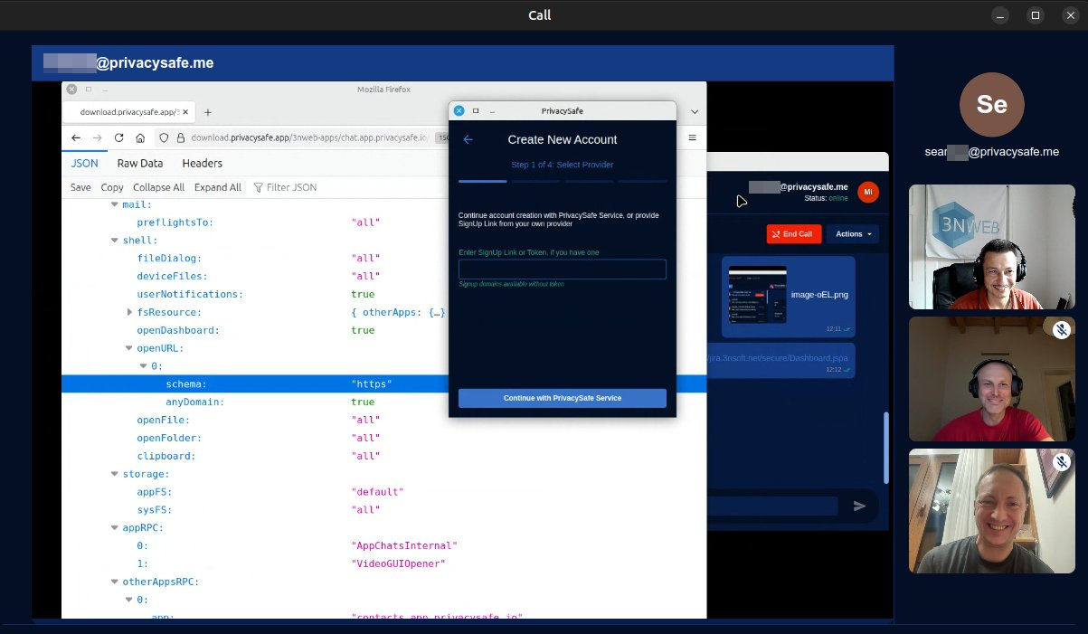Click Continue with PrivacySafe Service button
Screen dimensions: 1088x634
562,398
